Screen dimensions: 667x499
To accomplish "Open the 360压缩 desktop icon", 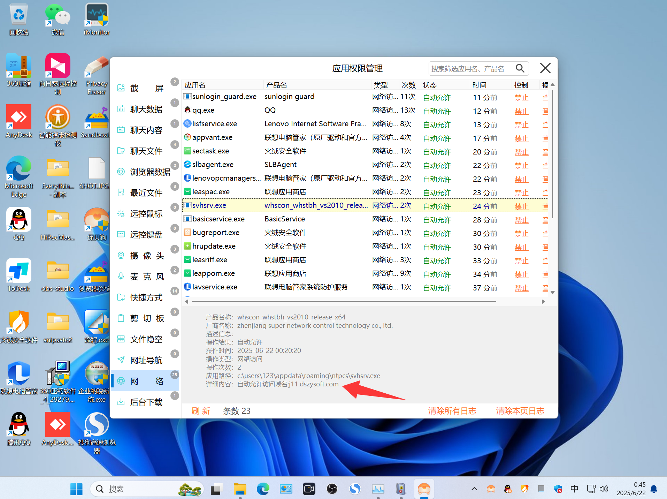I will pos(19,70).
